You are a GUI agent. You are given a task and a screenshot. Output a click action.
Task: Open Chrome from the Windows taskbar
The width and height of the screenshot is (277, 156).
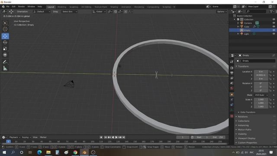click(x=75, y=152)
